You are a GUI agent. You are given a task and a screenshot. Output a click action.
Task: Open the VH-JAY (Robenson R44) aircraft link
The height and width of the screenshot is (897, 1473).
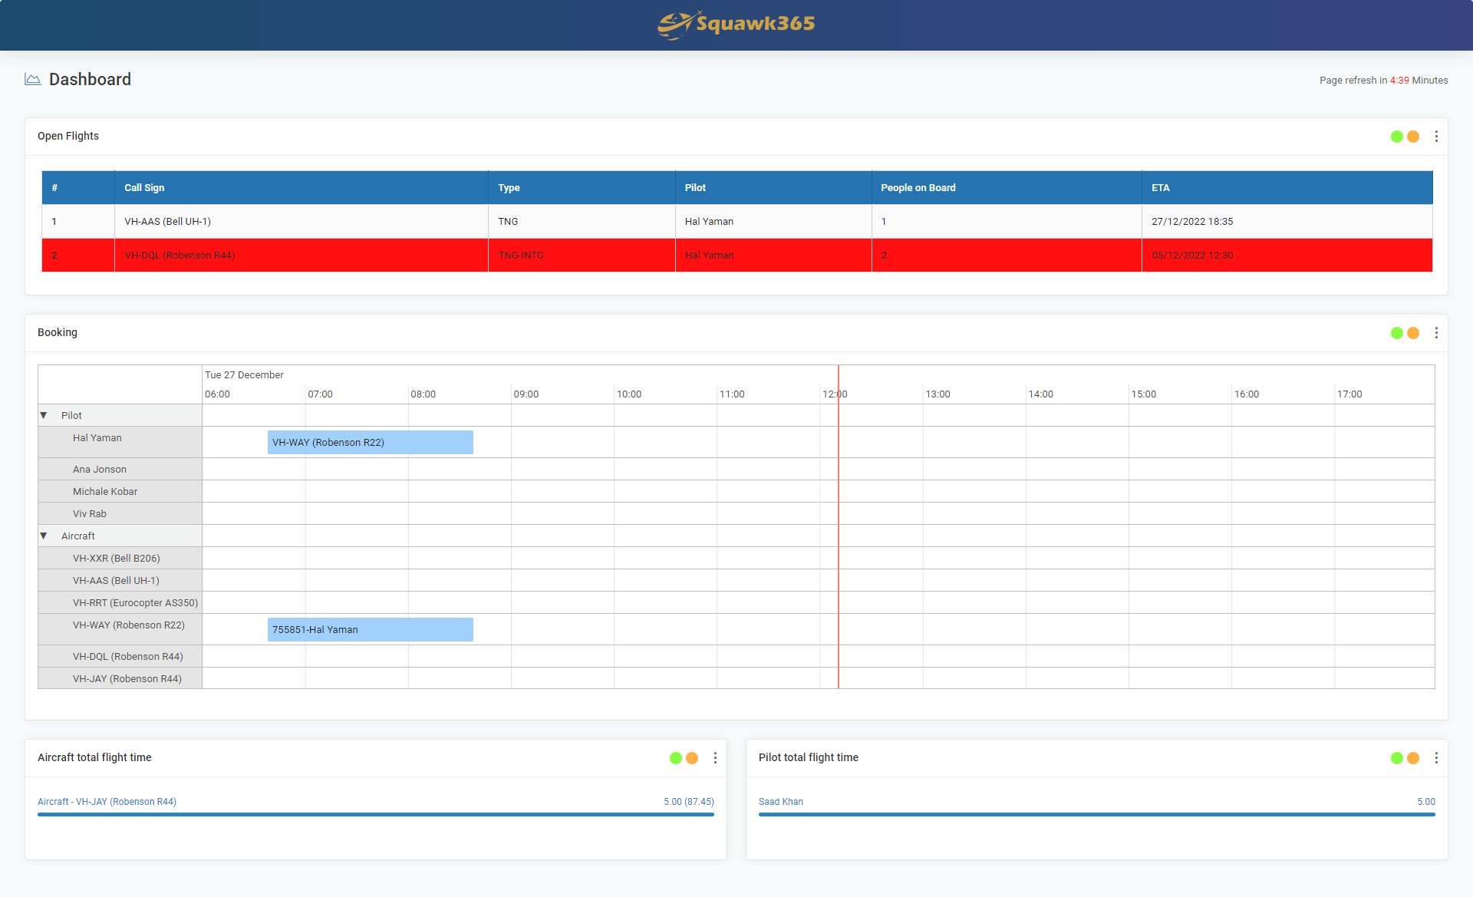pyautogui.click(x=107, y=801)
